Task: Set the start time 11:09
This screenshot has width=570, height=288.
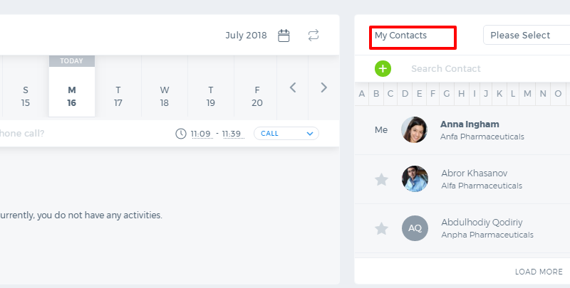Action: (201, 134)
